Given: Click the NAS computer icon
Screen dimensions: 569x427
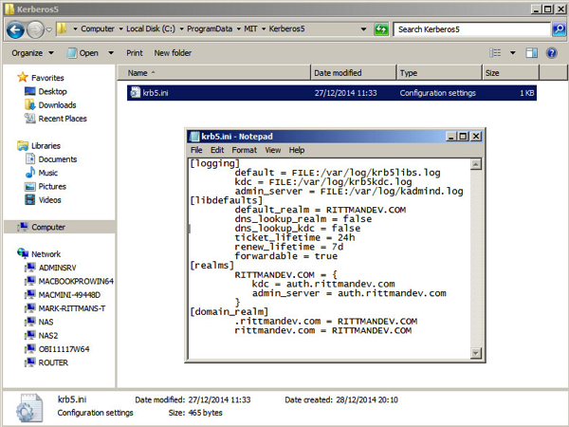Looking at the screenshot, I should pos(30,322).
